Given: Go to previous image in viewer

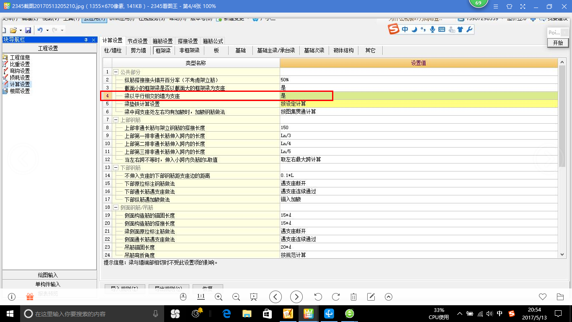Looking at the screenshot, I should click(275, 297).
